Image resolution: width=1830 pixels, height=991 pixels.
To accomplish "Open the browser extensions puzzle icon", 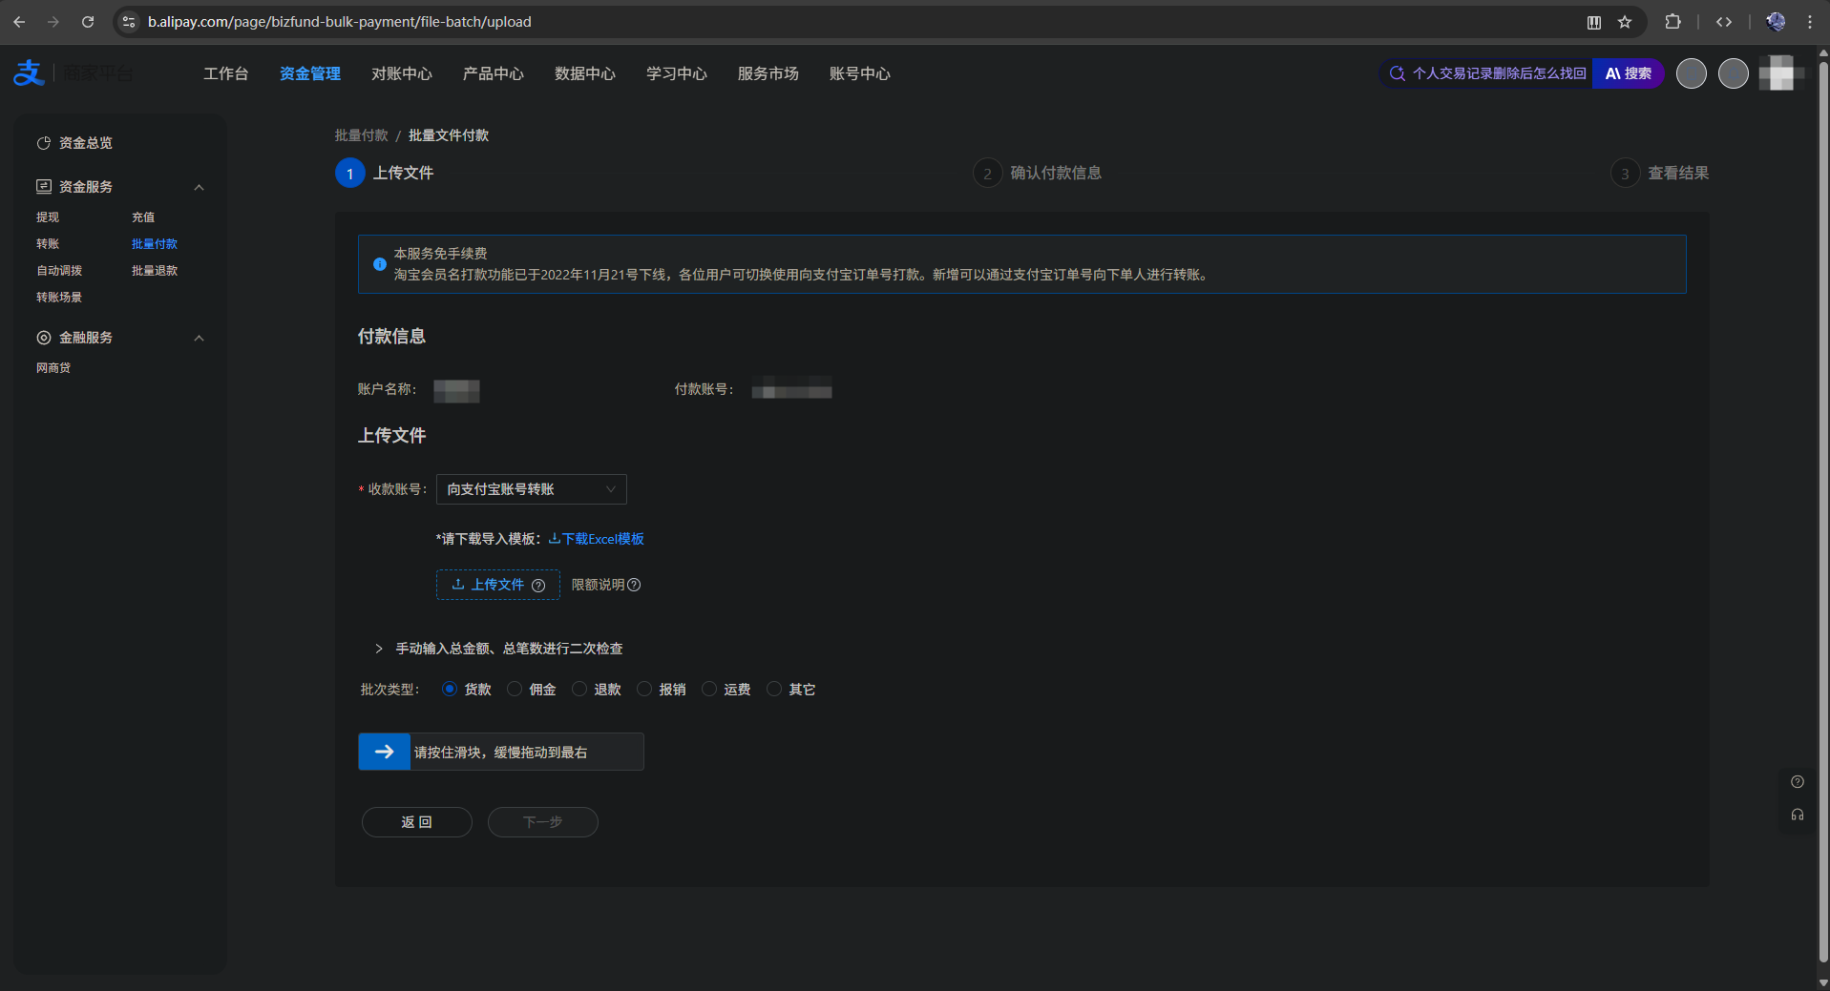I will point(1672,22).
